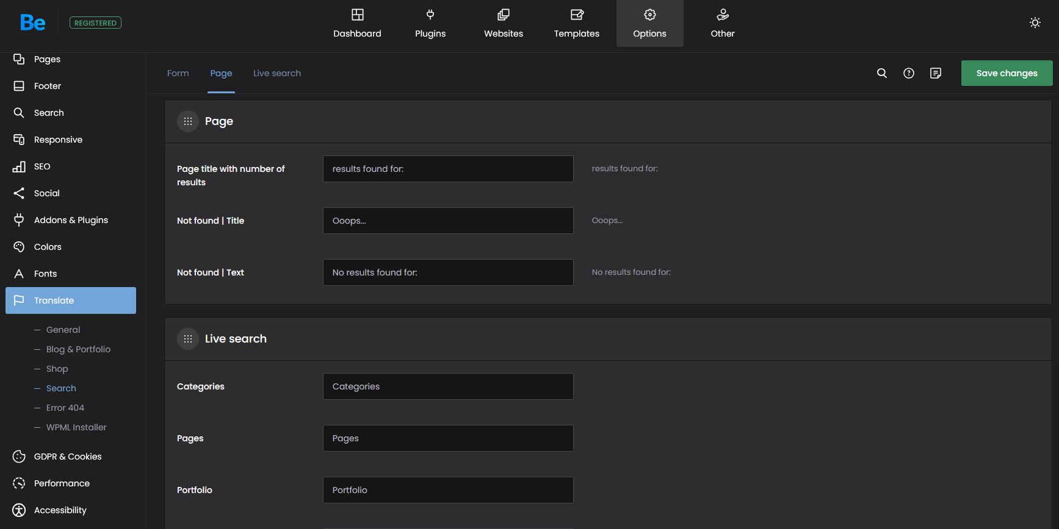
Task: Click the Search sidebar magnifier icon
Action: [19, 113]
